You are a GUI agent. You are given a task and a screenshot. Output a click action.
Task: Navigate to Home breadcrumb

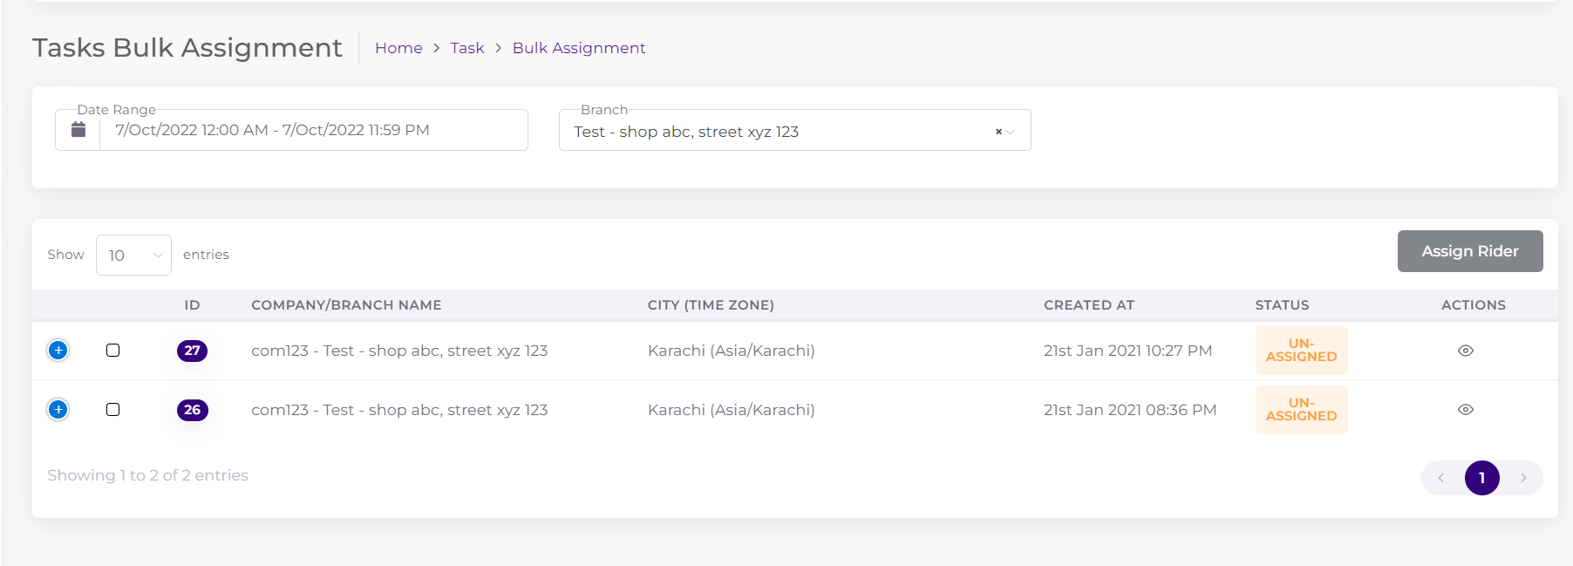tap(398, 48)
